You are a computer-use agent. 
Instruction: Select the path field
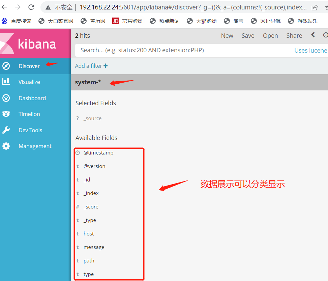(89, 261)
